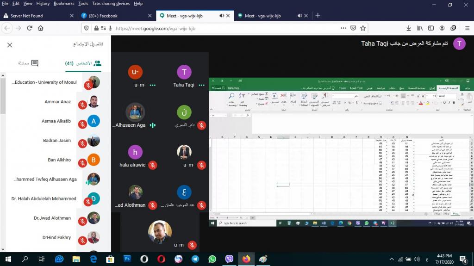Open the Firefox hamburger application menu

point(465,28)
